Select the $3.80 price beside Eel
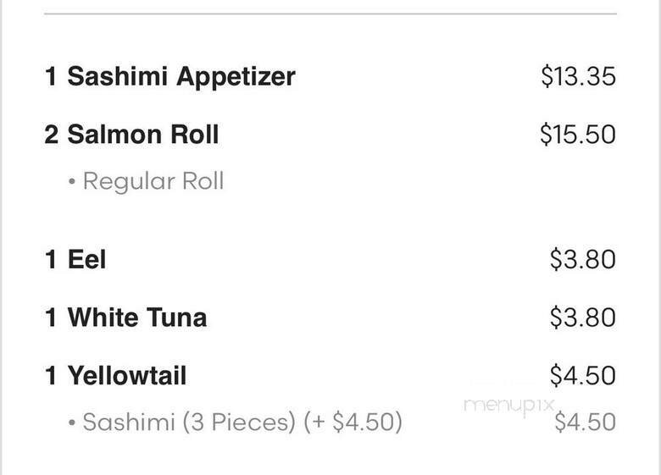The height and width of the screenshot is (475, 661). (x=582, y=259)
